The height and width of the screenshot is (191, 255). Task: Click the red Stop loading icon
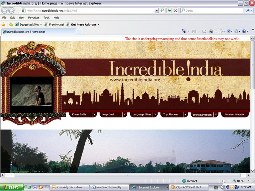[x=175, y=11]
